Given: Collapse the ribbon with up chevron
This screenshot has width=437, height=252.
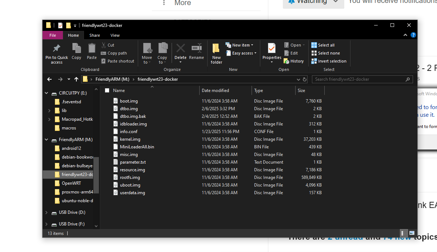Looking at the screenshot, I should [x=405, y=35].
